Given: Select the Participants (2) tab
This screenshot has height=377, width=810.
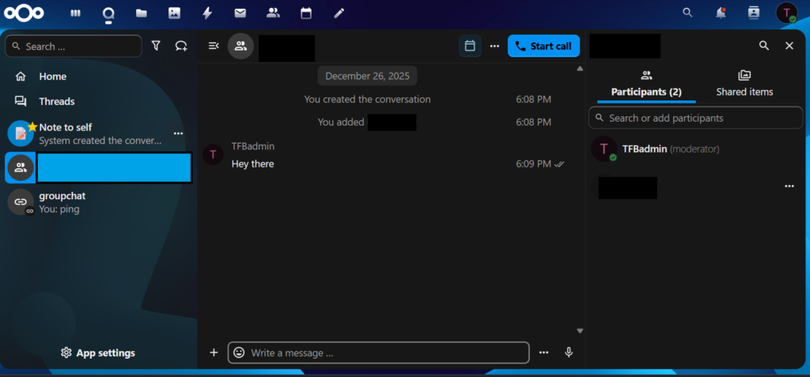Looking at the screenshot, I should point(646,83).
